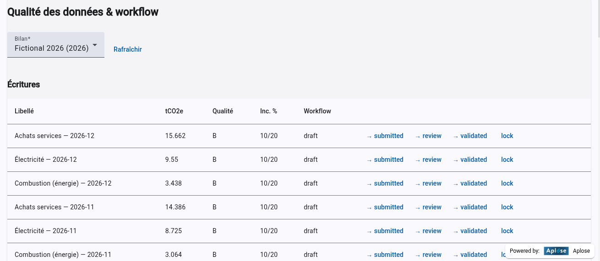Lock the Combustion (énergie) 2026-12 row

(x=507, y=183)
